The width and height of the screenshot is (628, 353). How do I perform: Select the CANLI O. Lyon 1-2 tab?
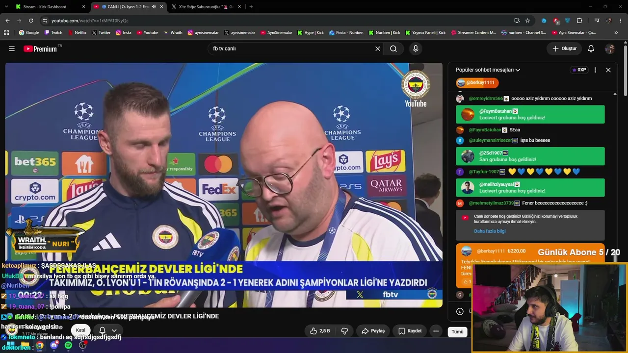pyautogui.click(x=129, y=7)
